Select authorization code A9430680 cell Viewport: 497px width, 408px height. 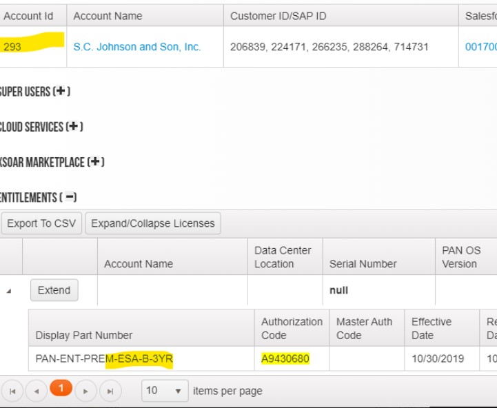click(285, 359)
